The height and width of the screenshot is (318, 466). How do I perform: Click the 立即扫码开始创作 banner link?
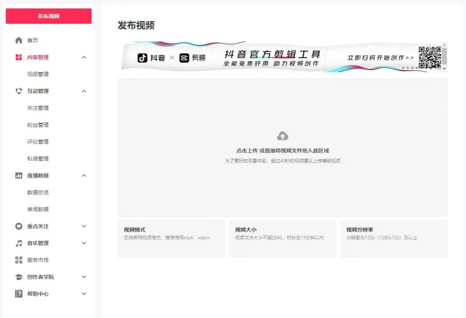click(380, 57)
